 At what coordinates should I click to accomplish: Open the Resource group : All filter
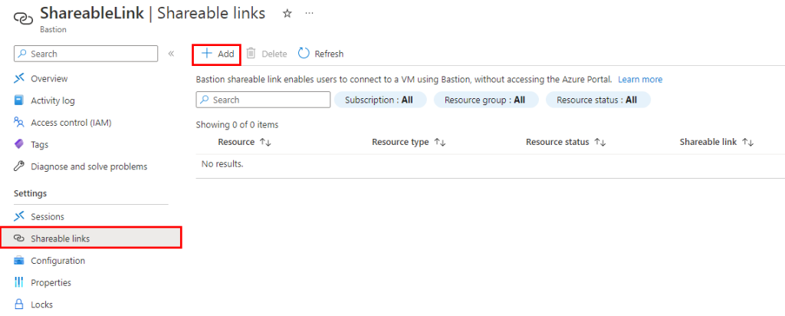coord(485,100)
